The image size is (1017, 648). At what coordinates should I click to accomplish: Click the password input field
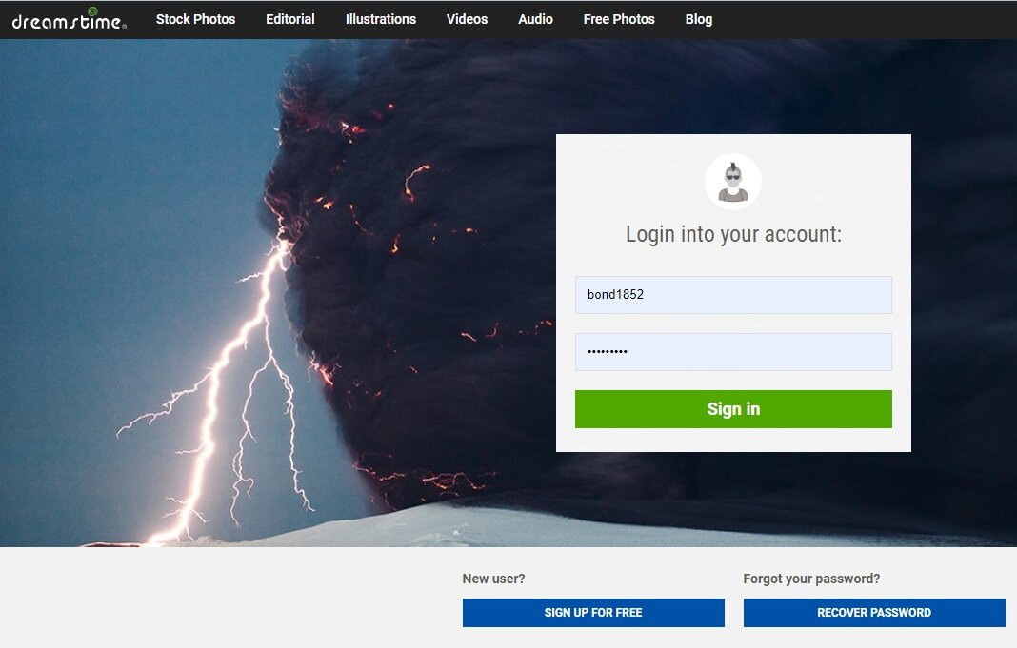(733, 352)
